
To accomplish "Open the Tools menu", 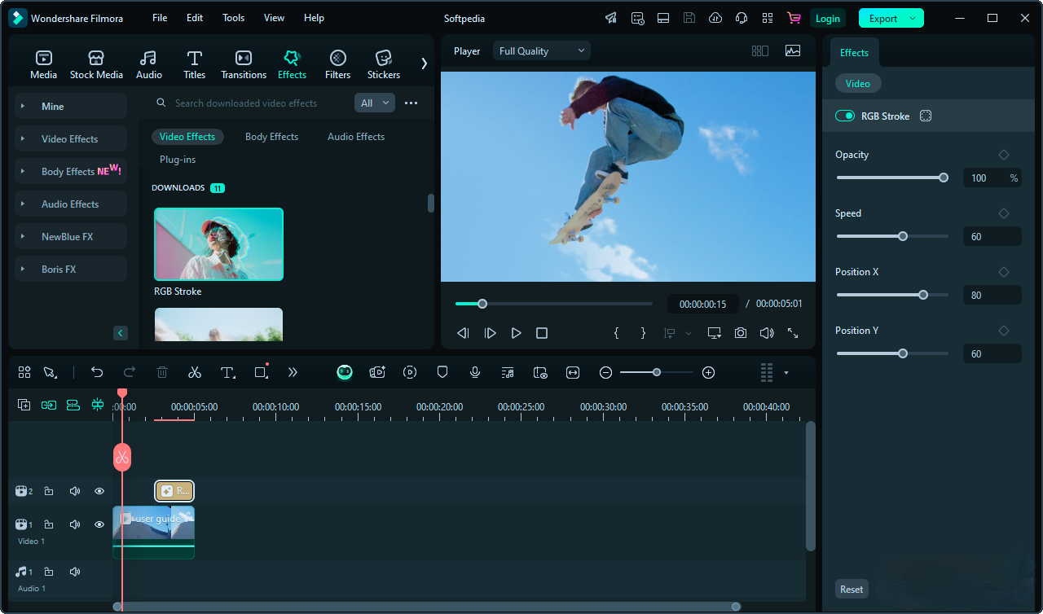I will pyautogui.click(x=233, y=18).
